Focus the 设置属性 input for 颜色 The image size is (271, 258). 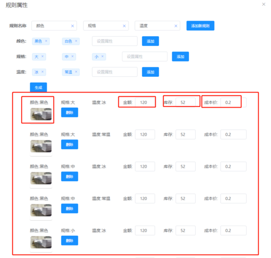(114, 41)
